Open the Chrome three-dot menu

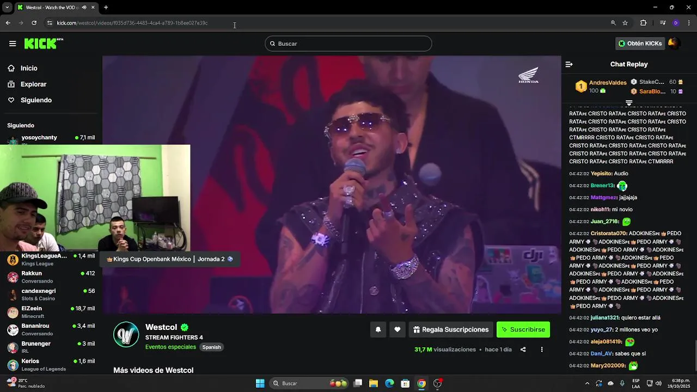(x=689, y=23)
